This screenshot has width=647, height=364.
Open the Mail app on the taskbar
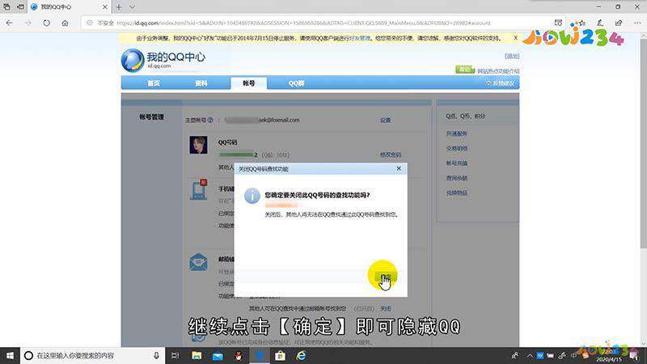point(218,355)
